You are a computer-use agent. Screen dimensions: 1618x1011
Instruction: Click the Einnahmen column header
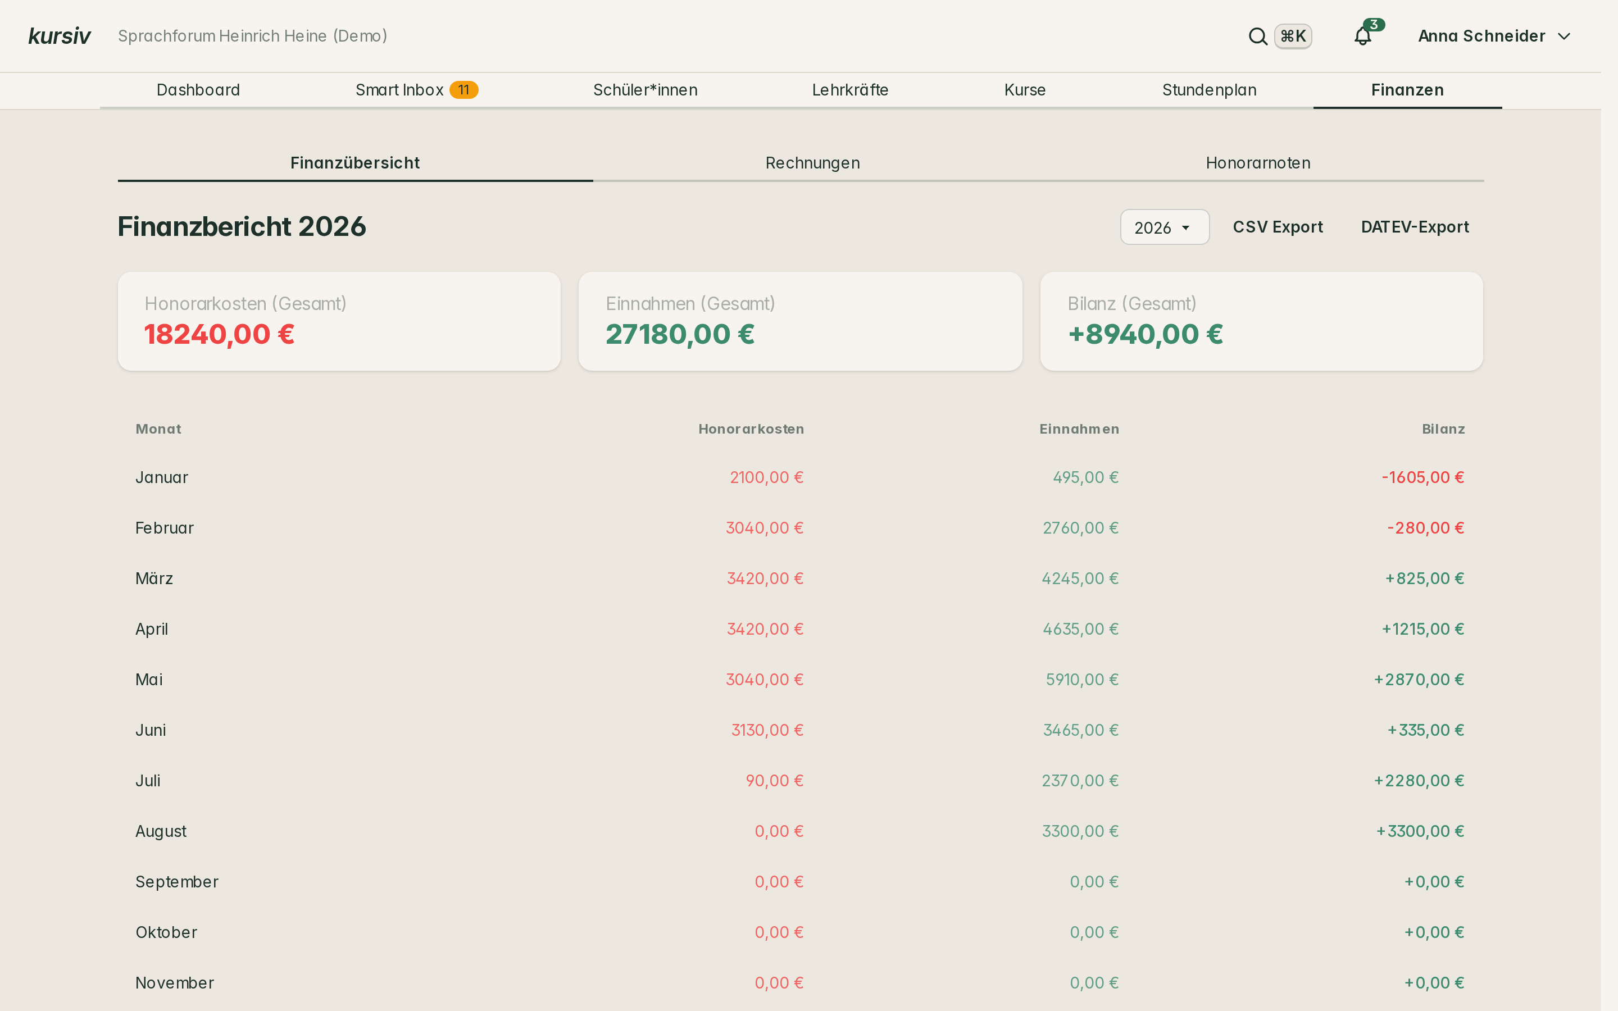point(1079,429)
